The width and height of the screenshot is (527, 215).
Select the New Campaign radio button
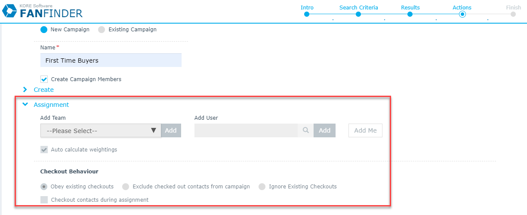(44, 30)
